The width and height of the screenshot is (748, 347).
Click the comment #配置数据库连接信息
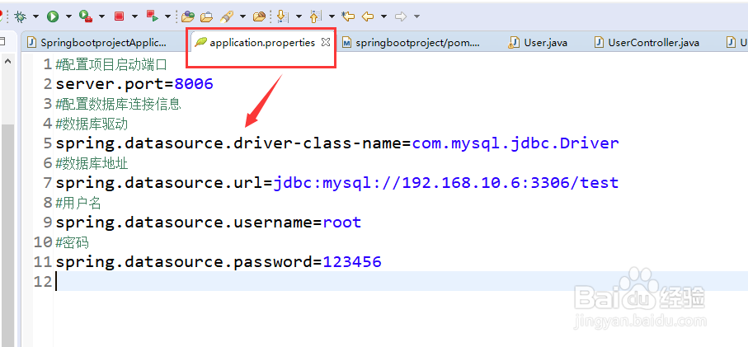[118, 104]
